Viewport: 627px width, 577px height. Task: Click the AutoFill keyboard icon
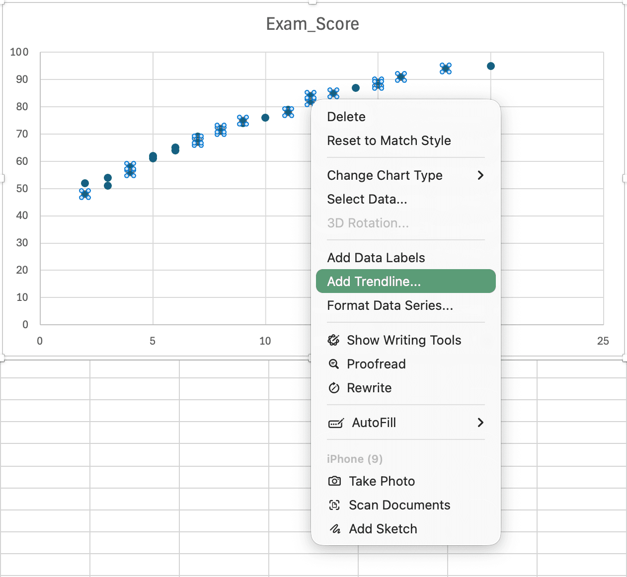tap(336, 423)
